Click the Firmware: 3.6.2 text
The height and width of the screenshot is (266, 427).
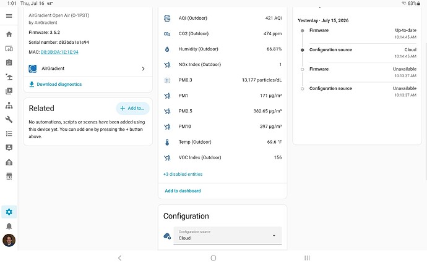click(x=44, y=32)
